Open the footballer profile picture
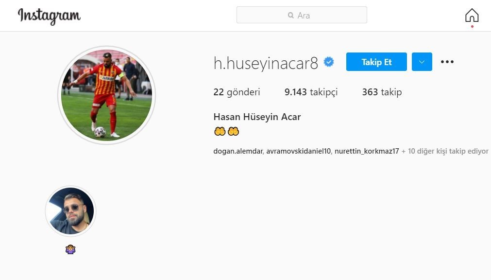Screen dimensions: 491x280 click(x=106, y=95)
